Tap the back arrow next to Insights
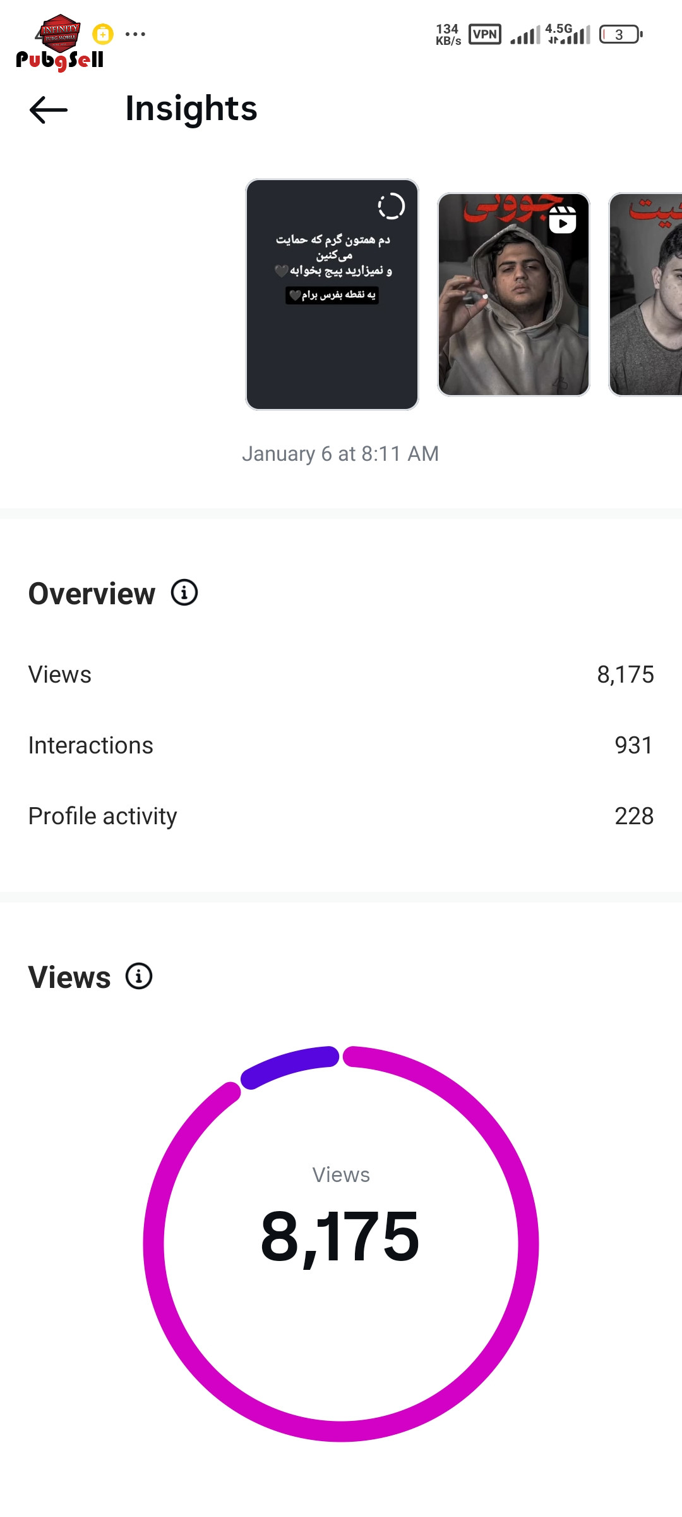The width and height of the screenshot is (682, 1517). pos(49,110)
